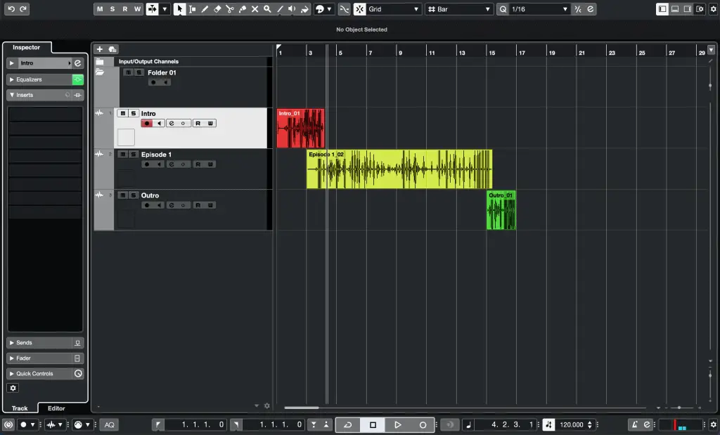Bypass Equalizers green toggle in Inspector
Image resolution: width=720 pixels, height=435 pixels.
[x=77, y=79]
